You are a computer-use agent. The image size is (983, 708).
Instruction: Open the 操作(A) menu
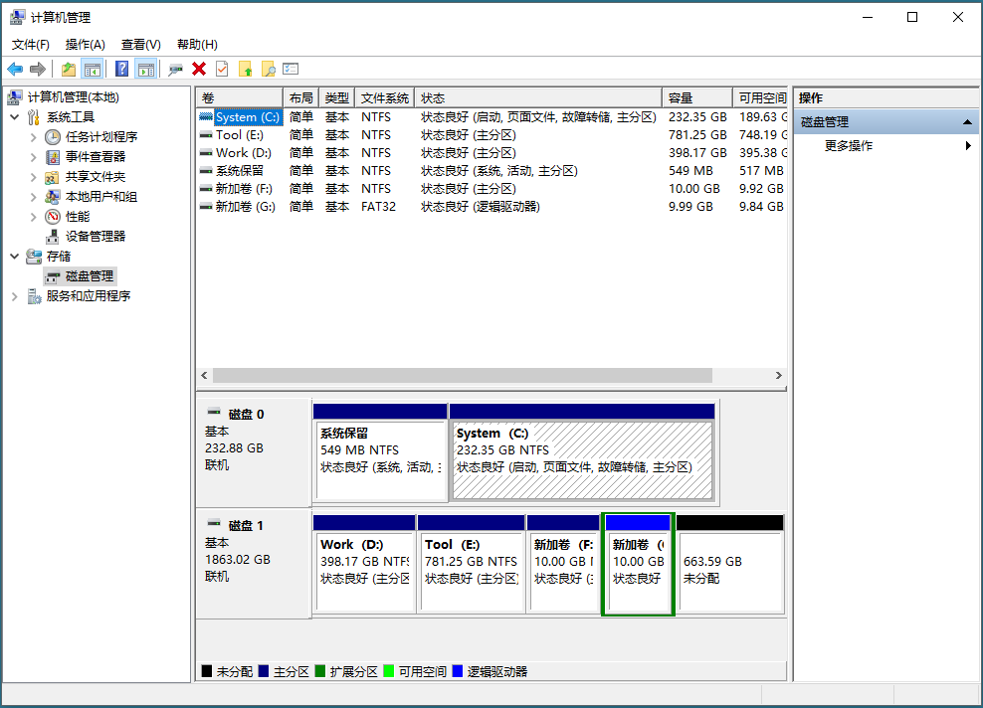[85, 44]
